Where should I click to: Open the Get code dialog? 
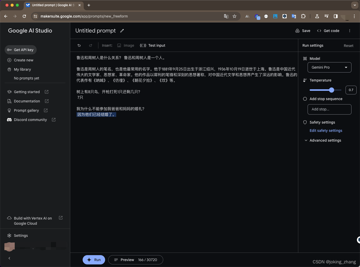328,31
